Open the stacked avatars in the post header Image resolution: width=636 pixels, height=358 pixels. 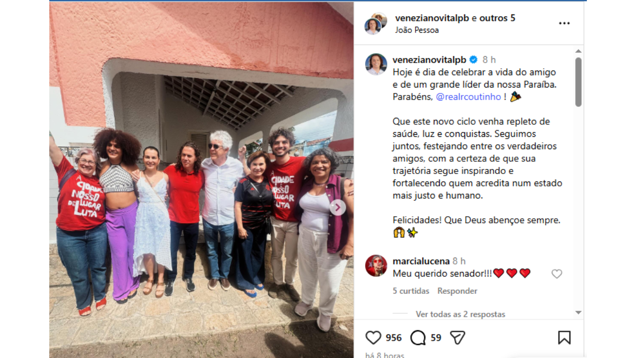(375, 23)
